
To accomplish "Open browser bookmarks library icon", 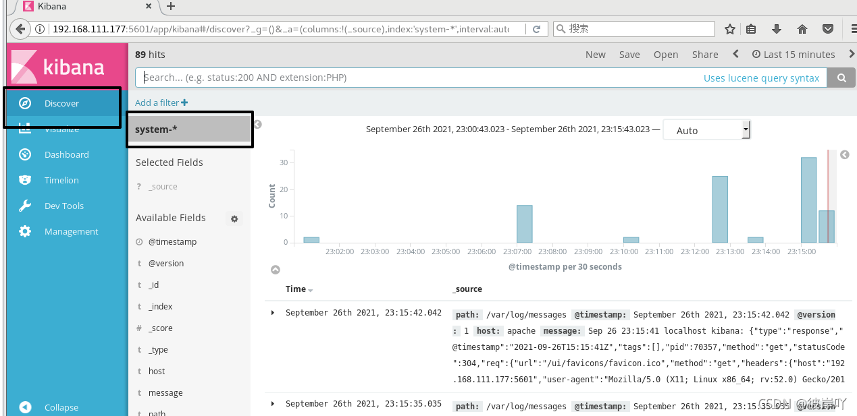I will [751, 29].
